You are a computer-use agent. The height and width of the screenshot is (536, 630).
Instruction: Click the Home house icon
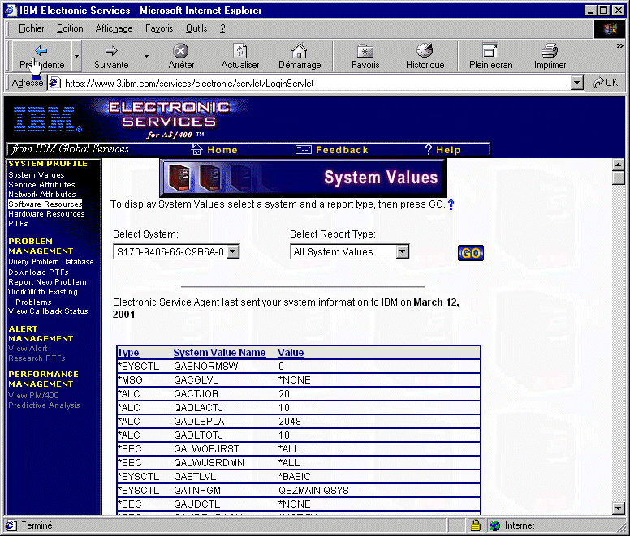(x=196, y=149)
